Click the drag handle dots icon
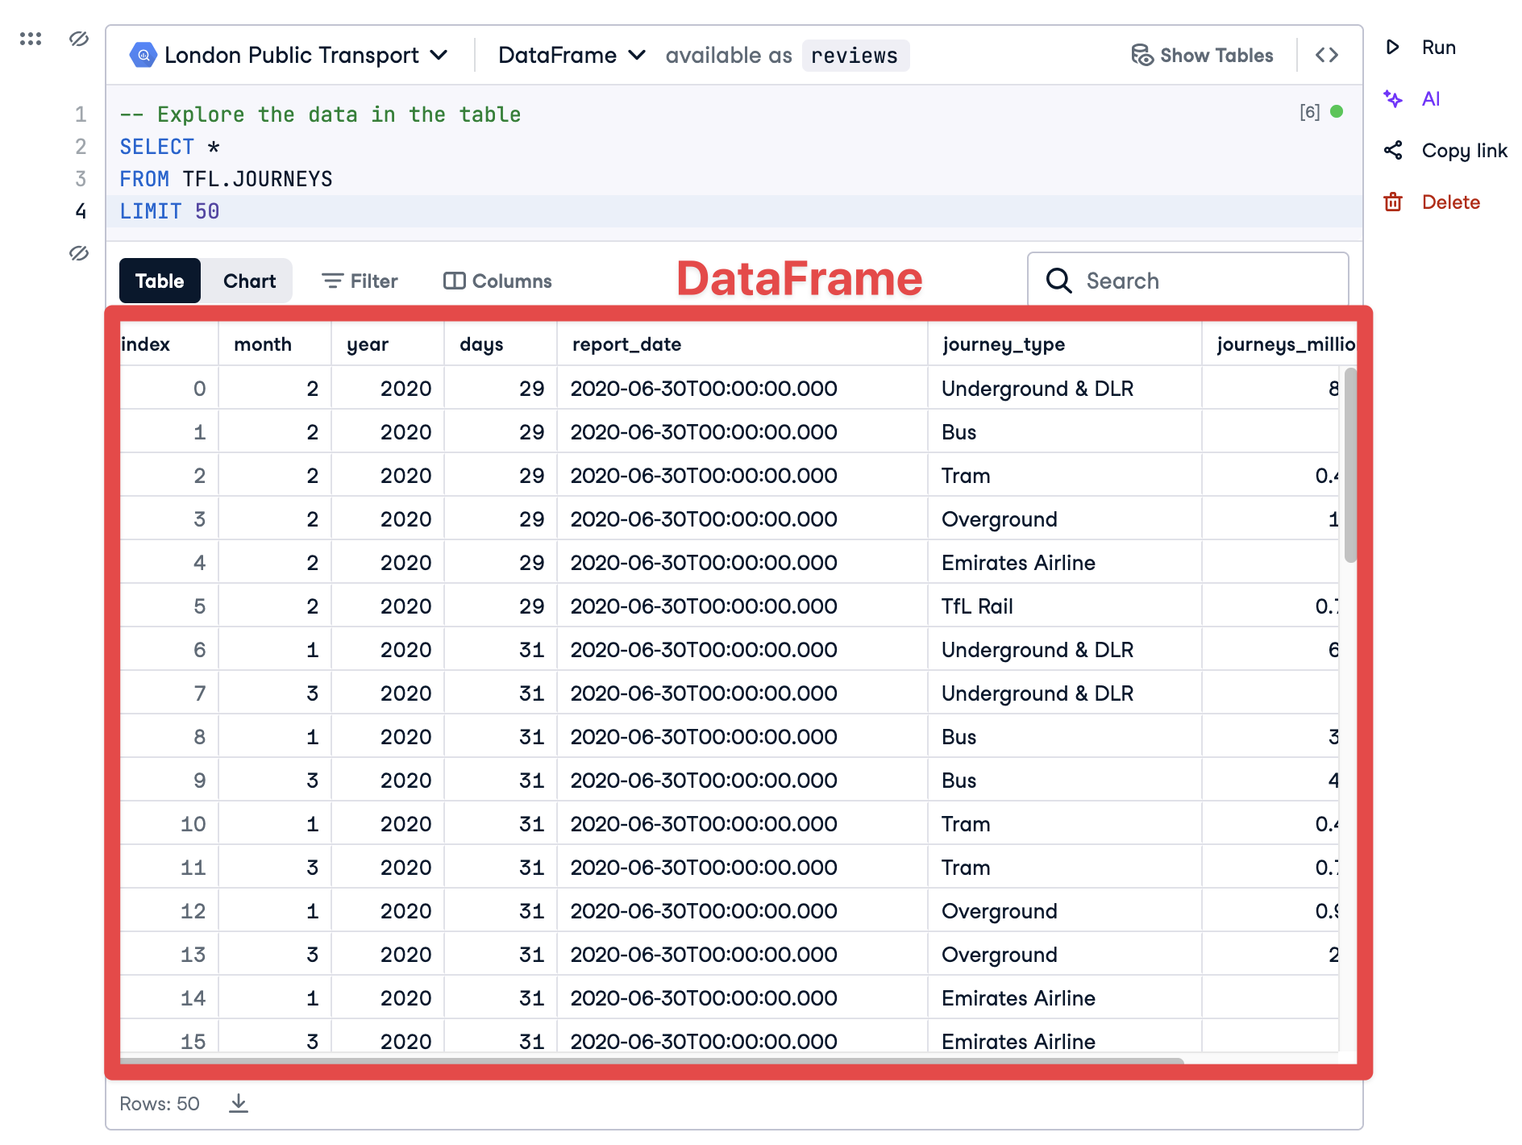The image size is (1522, 1145). (x=31, y=39)
